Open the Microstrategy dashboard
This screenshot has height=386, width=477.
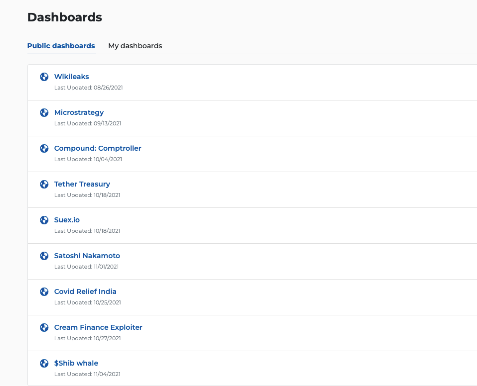click(79, 112)
